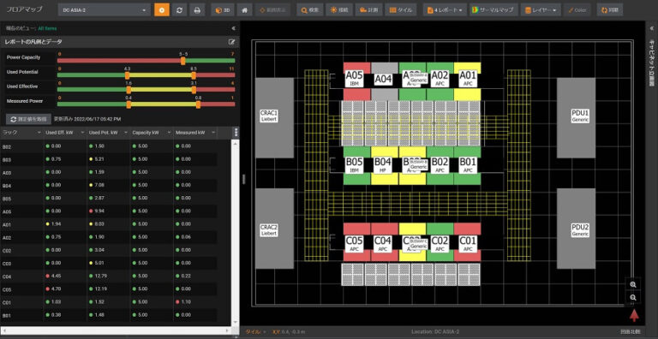Open the タイル dropdown in status bar
Viewport: 658px width, 339px height.
pyautogui.click(x=255, y=332)
